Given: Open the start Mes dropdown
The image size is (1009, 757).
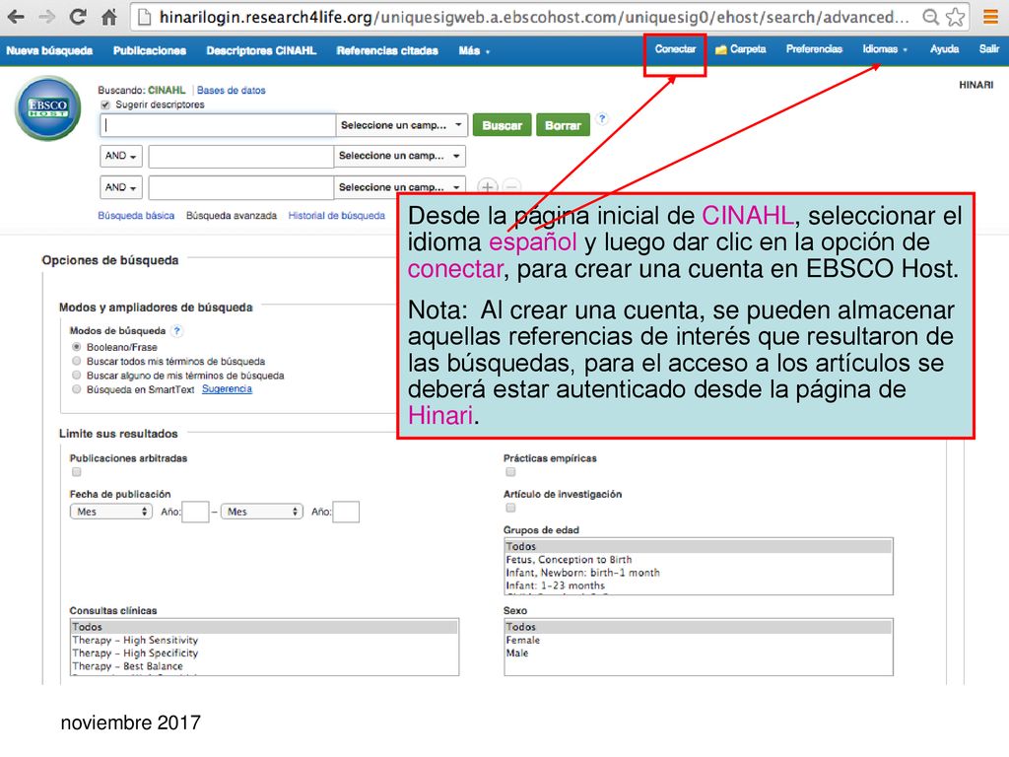Looking at the screenshot, I should click(110, 512).
